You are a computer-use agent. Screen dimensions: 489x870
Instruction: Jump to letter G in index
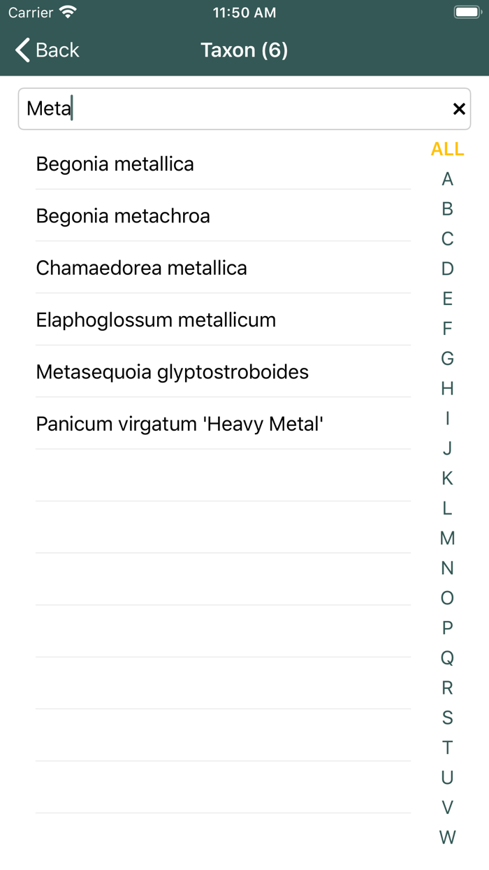[447, 359]
